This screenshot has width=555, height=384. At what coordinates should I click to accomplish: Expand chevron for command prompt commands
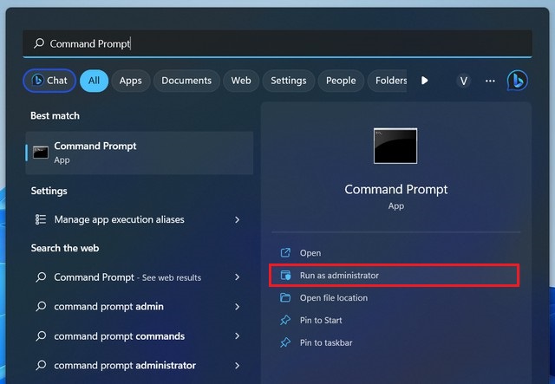point(237,335)
